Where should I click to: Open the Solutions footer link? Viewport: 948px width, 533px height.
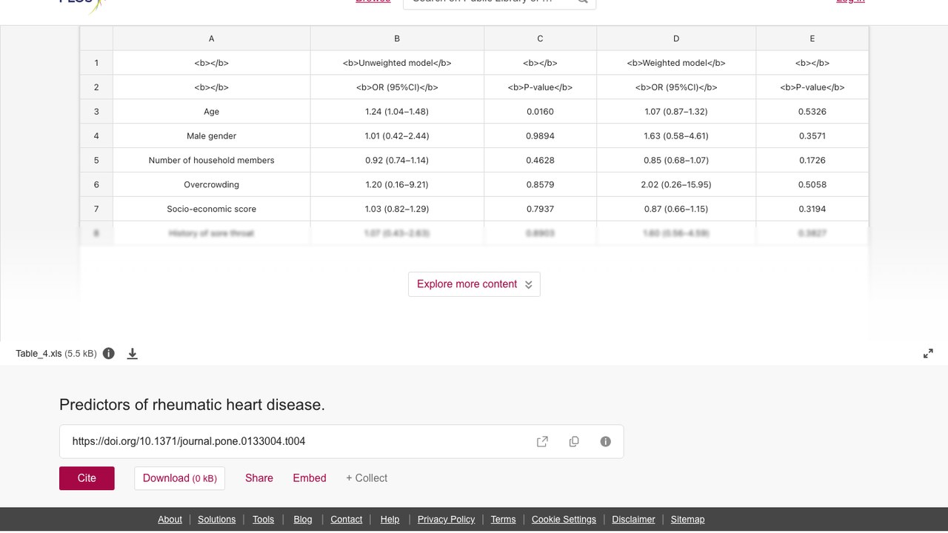tap(216, 519)
